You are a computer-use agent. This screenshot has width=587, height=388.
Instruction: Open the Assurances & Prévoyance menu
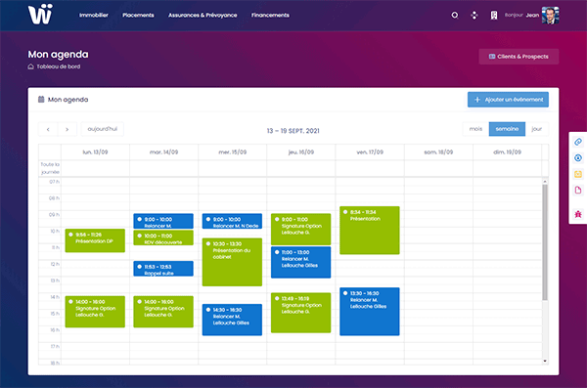203,16
